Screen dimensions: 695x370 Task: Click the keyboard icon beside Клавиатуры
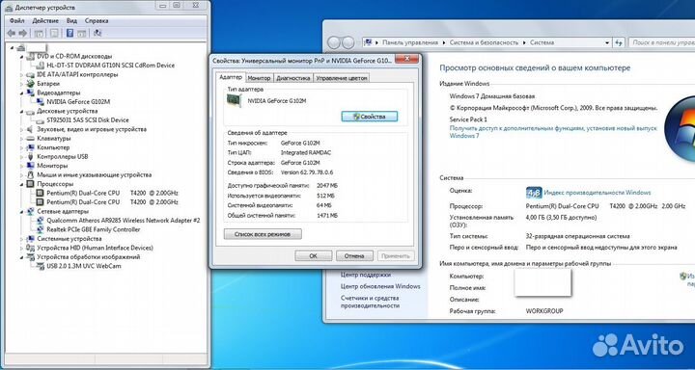[31, 139]
